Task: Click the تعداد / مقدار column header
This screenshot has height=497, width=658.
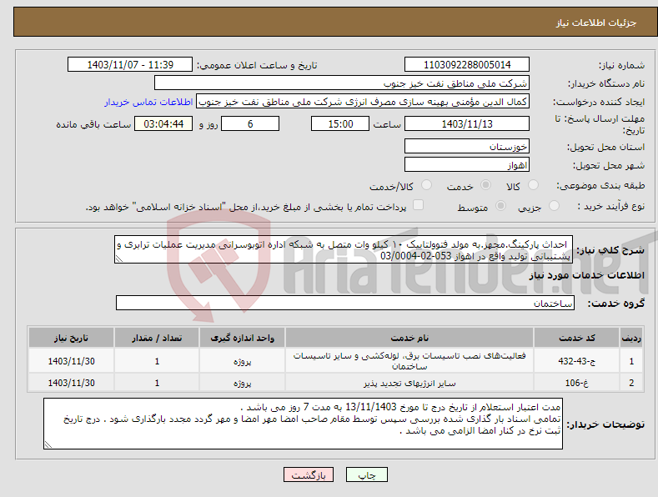Action: 157,338
